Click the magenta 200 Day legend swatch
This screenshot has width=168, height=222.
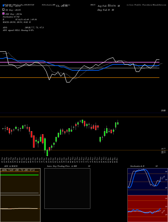[3, 13]
